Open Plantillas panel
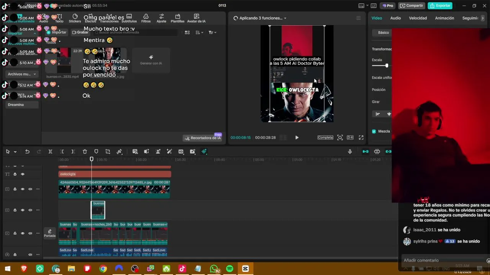 tap(178, 18)
